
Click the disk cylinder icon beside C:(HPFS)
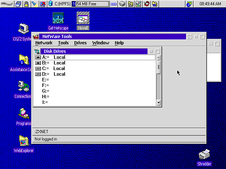[50, 4]
